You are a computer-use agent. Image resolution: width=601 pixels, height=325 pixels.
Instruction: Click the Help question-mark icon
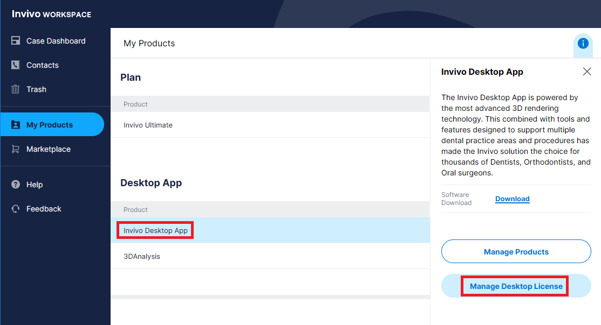pos(16,185)
